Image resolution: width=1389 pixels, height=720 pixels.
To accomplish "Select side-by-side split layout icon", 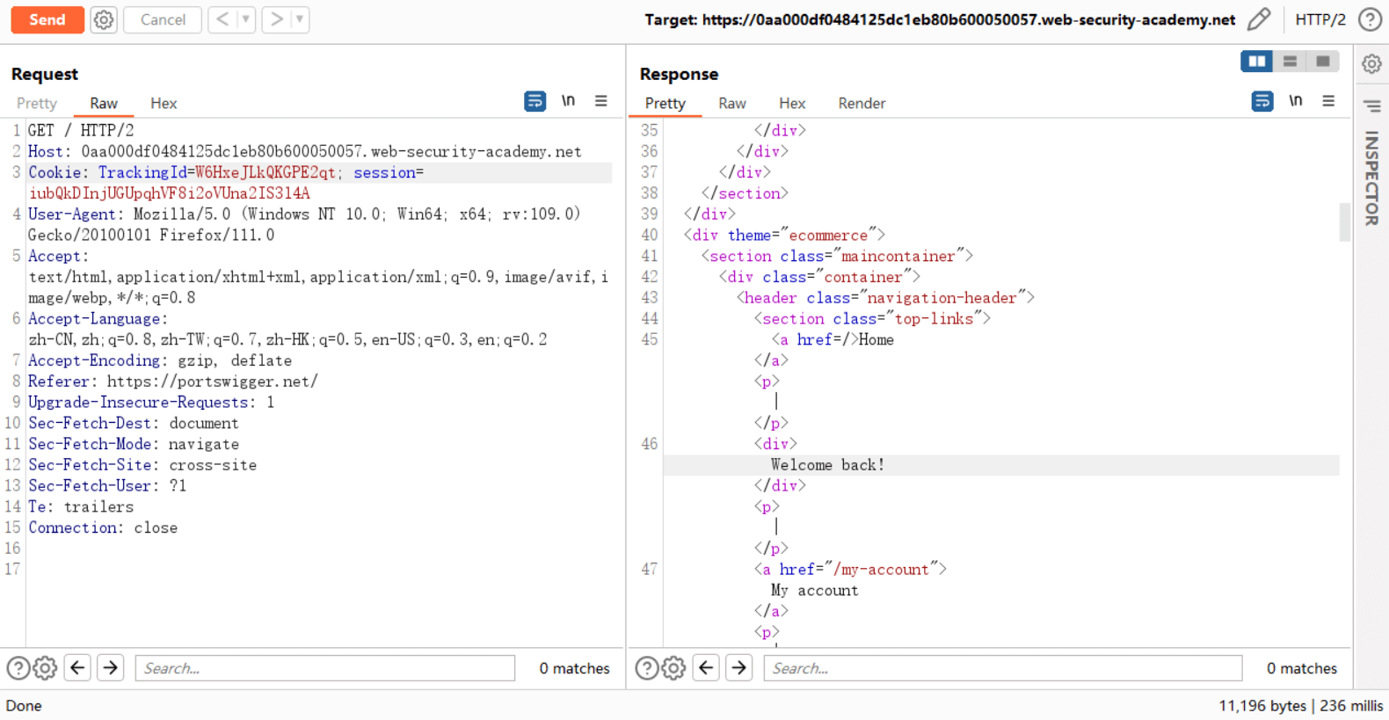I will (x=1256, y=62).
